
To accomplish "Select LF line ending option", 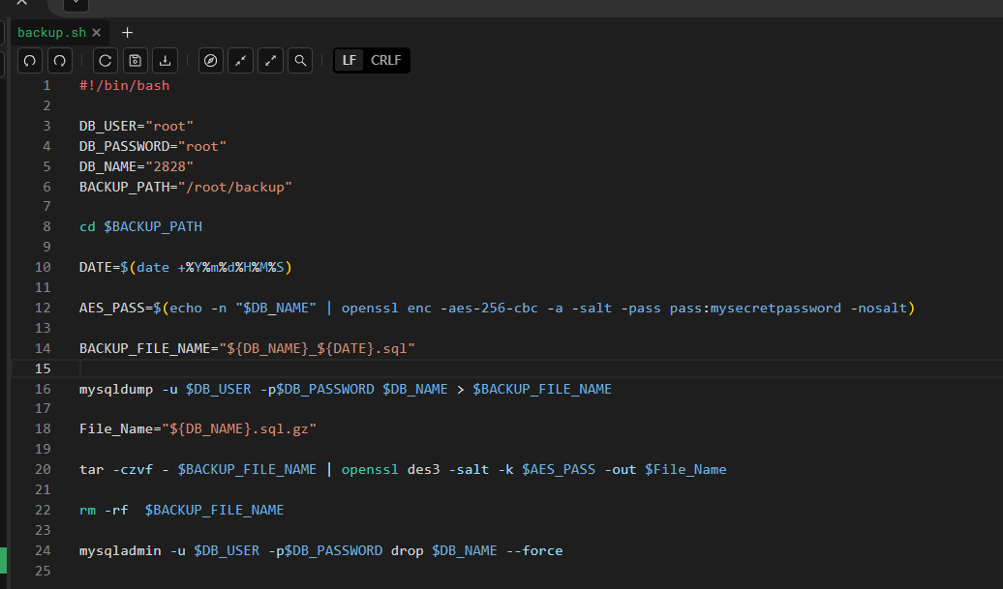I will click(x=350, y=60).
